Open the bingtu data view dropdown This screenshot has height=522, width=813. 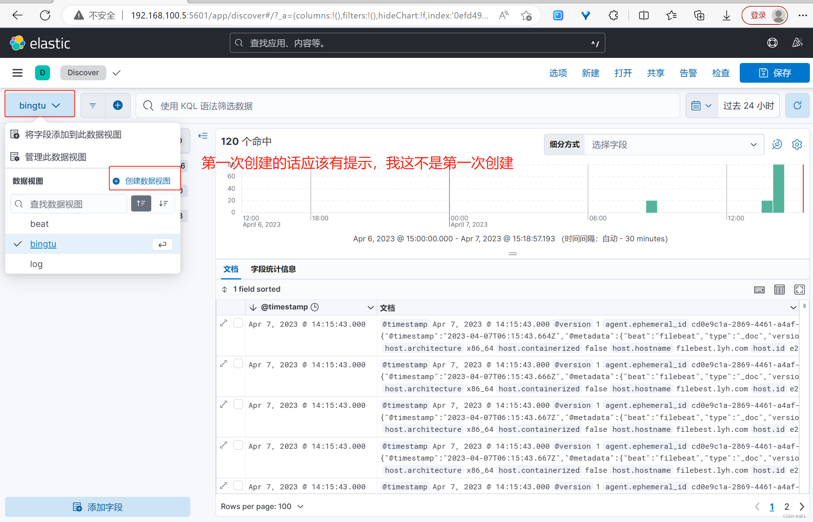(40, 106)
